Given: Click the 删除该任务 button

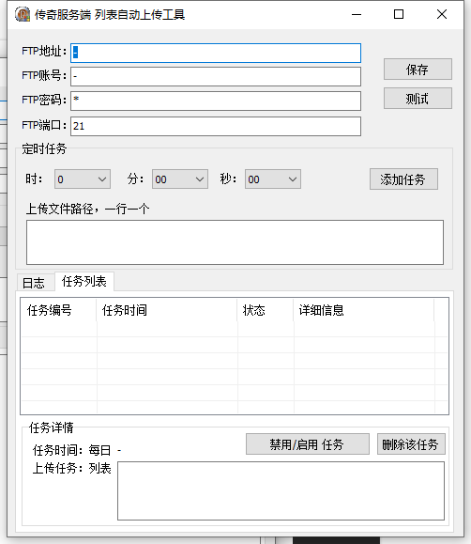Looking at the screenshot, I should click(x=411, y=444).
